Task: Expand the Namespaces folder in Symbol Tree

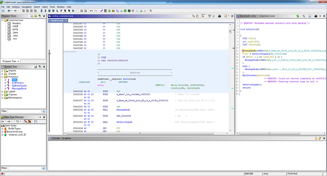Action: tap(2, 98)
